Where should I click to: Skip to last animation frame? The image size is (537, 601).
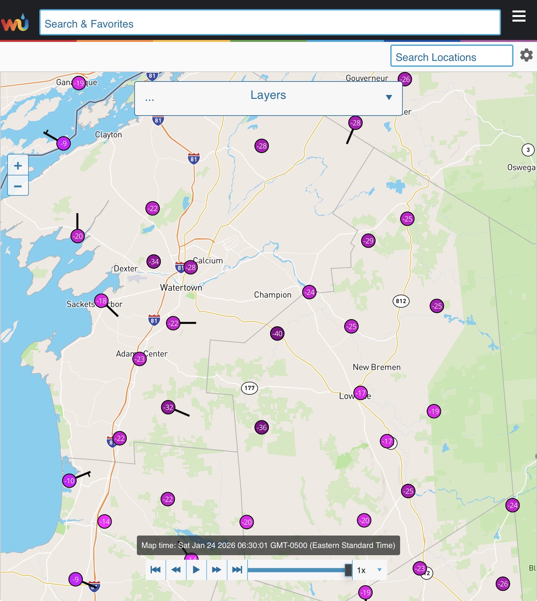tap(237, 570)
